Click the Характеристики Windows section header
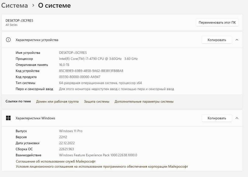 tap(35, 118)
